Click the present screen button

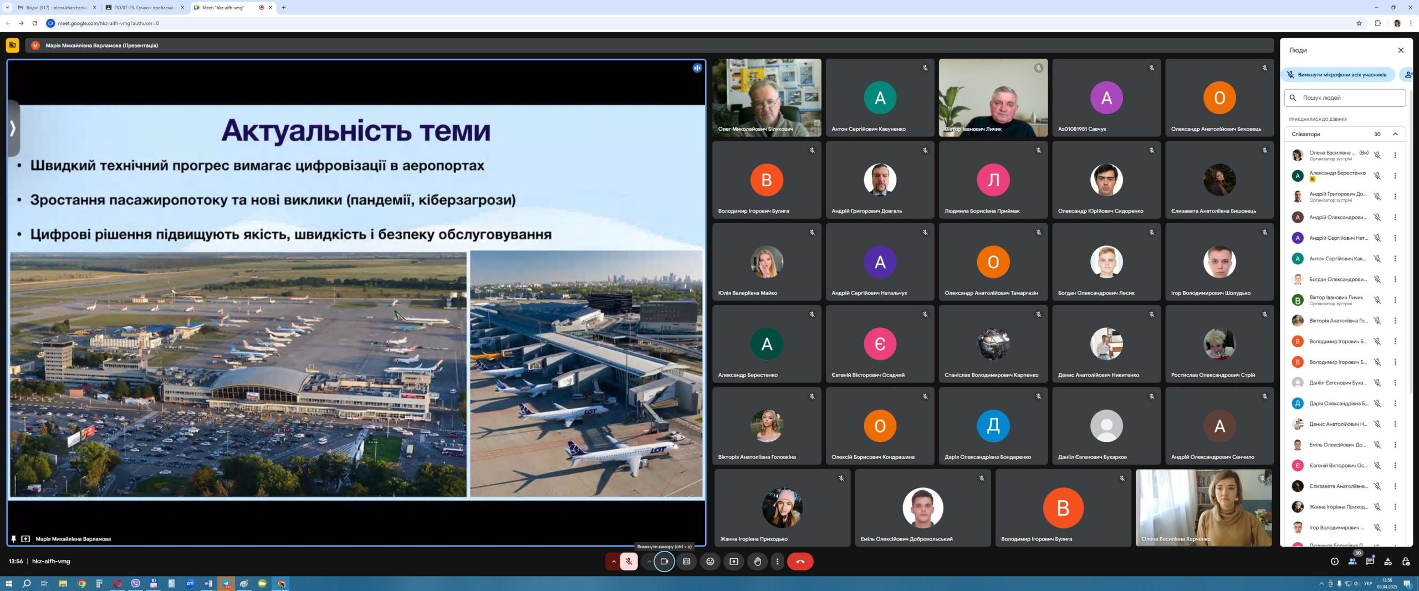pyautogui.click(x=734, y=561)
